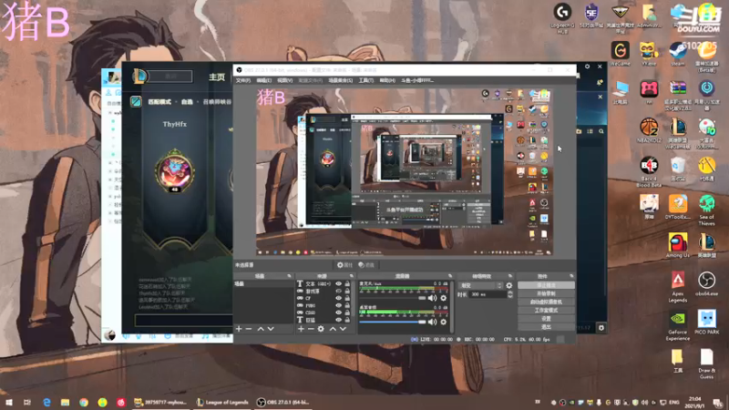Pop out the Scene Transitions dock panel
The image size is (729, 410).
[510, 276]
